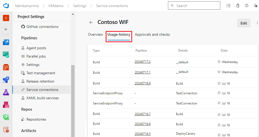Open pipeline run 20240717.2 link

click(143, 62)
